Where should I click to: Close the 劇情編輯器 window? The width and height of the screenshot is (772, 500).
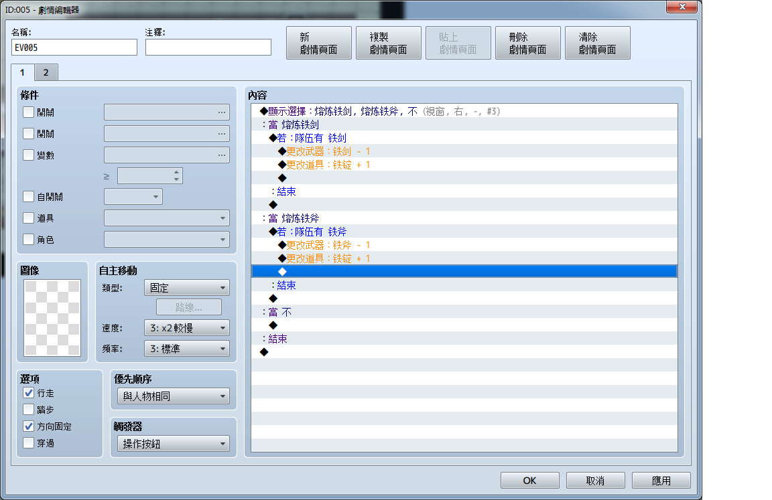point(682,7)
